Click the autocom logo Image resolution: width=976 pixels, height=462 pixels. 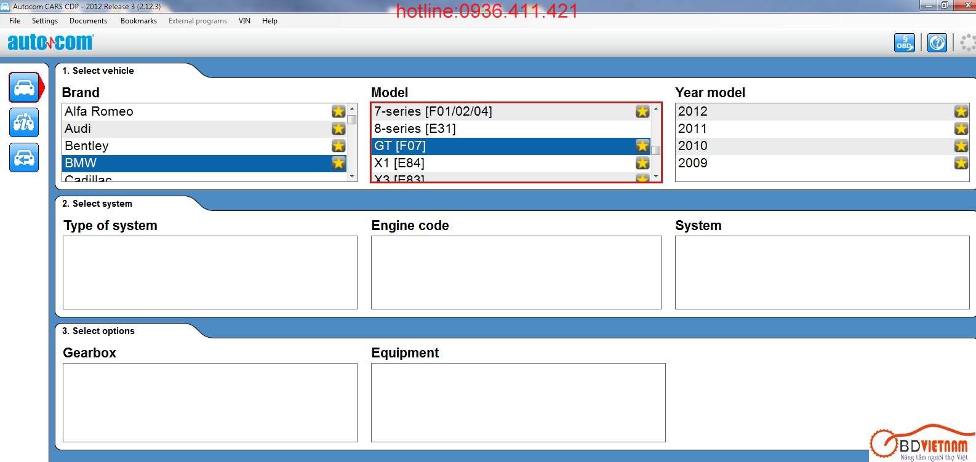click(50, 42)
